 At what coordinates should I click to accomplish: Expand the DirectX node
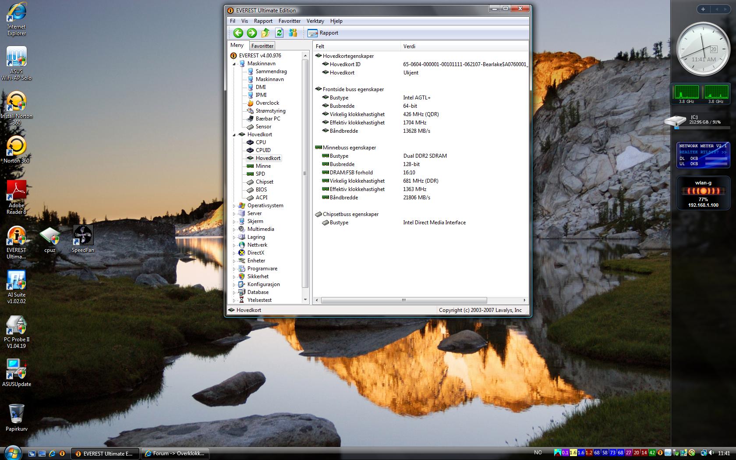pyautogui.click(x=234, y=253)
